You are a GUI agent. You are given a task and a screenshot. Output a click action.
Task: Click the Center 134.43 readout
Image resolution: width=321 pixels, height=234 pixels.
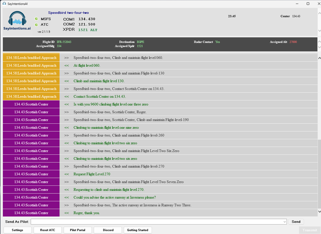click(290, 16)
